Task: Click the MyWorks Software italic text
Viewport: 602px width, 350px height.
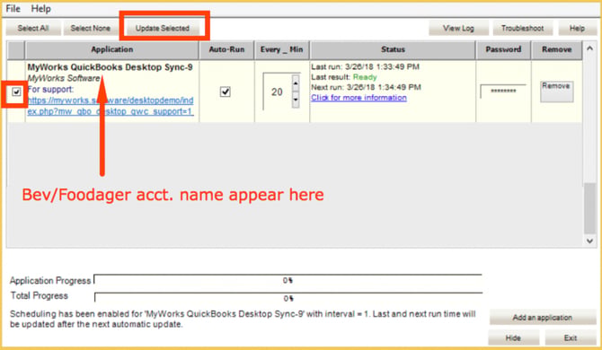Action: pos(64,78)
